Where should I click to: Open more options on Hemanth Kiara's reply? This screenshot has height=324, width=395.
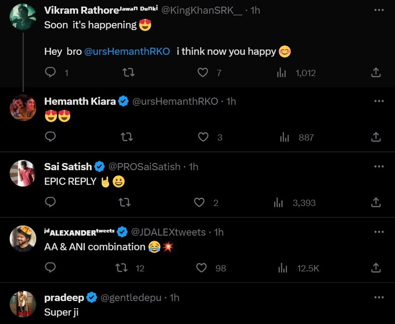point(379,101)
